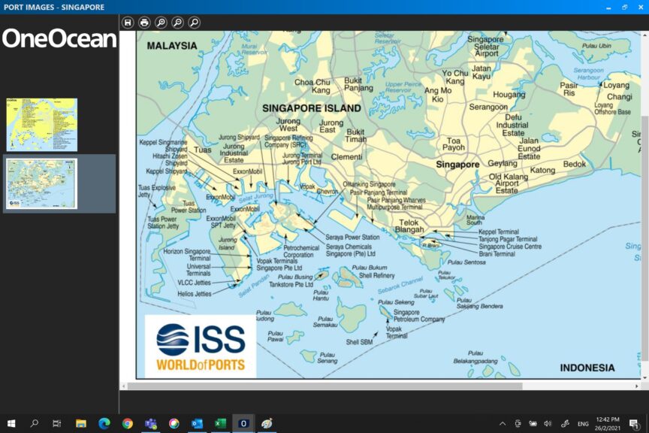The image size is (649, 433).
Task: Click the left arrow of the horizontal scrollbar
Action: [x=123, y=386]
